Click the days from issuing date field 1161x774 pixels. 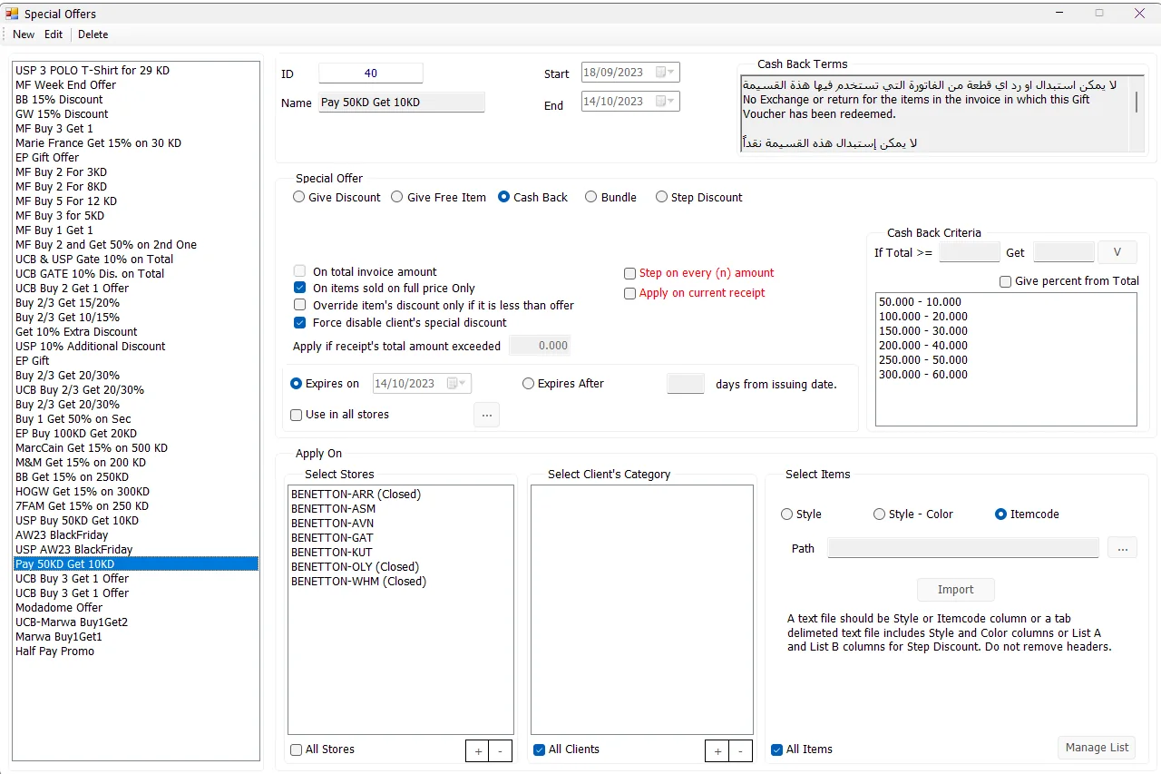pyautogui.click(x=686, y=384)
